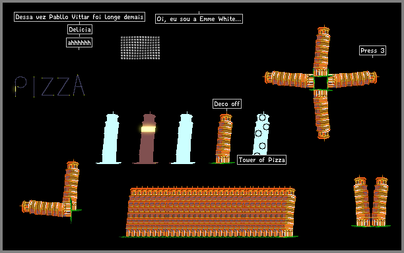Click the left arm of tower cross

(289, 79)
